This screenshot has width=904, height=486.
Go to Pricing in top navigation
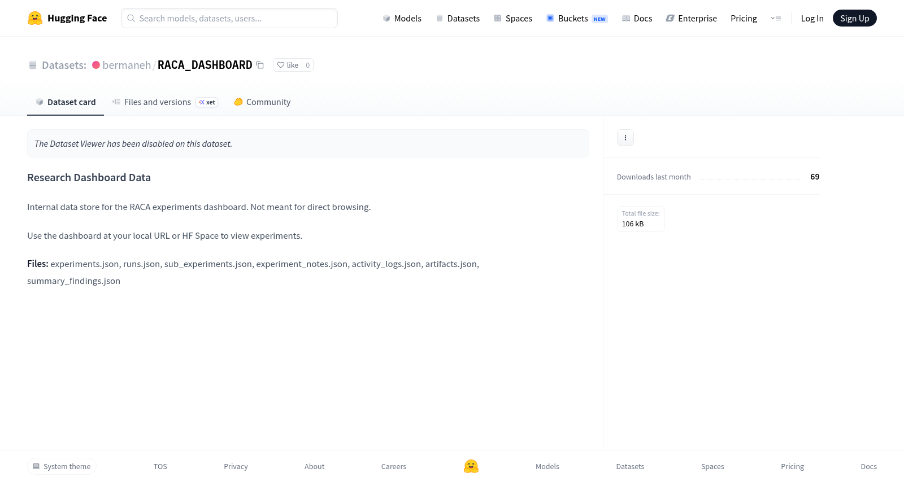coord(744,18)
